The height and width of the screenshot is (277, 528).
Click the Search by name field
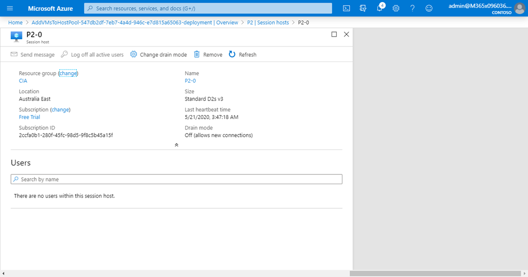tap(176, 180)
